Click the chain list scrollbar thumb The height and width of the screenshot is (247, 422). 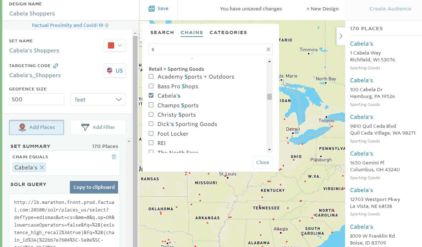coord(269,97)
